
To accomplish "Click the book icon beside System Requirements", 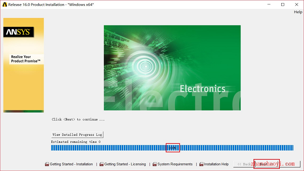I will (x=155, y=164).
